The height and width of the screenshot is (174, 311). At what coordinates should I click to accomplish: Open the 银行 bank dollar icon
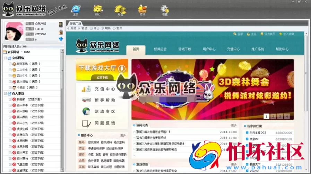(98, 10)
